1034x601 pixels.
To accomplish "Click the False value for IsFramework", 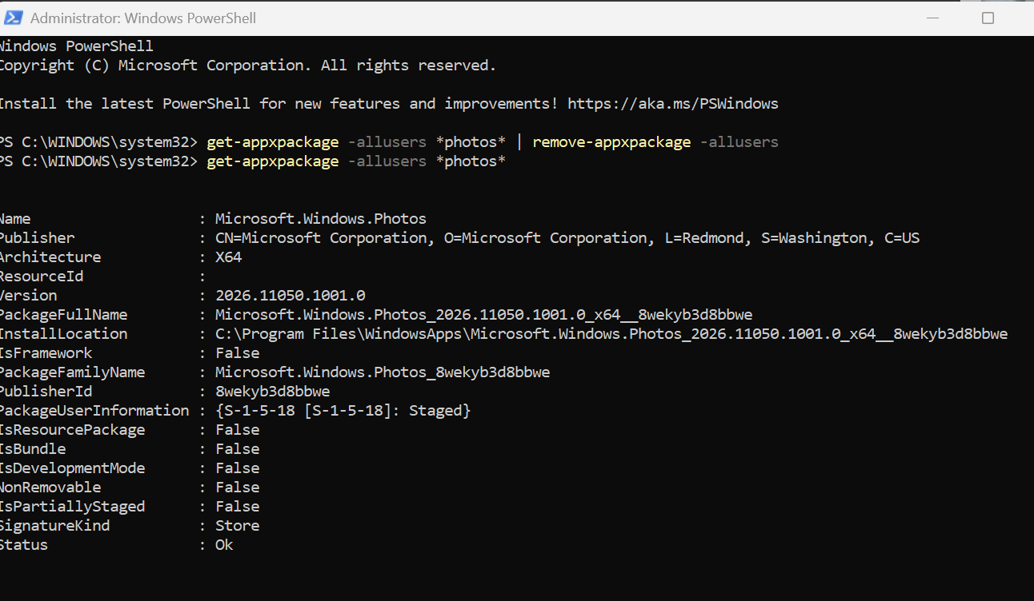I will click(x=237, y=353).
